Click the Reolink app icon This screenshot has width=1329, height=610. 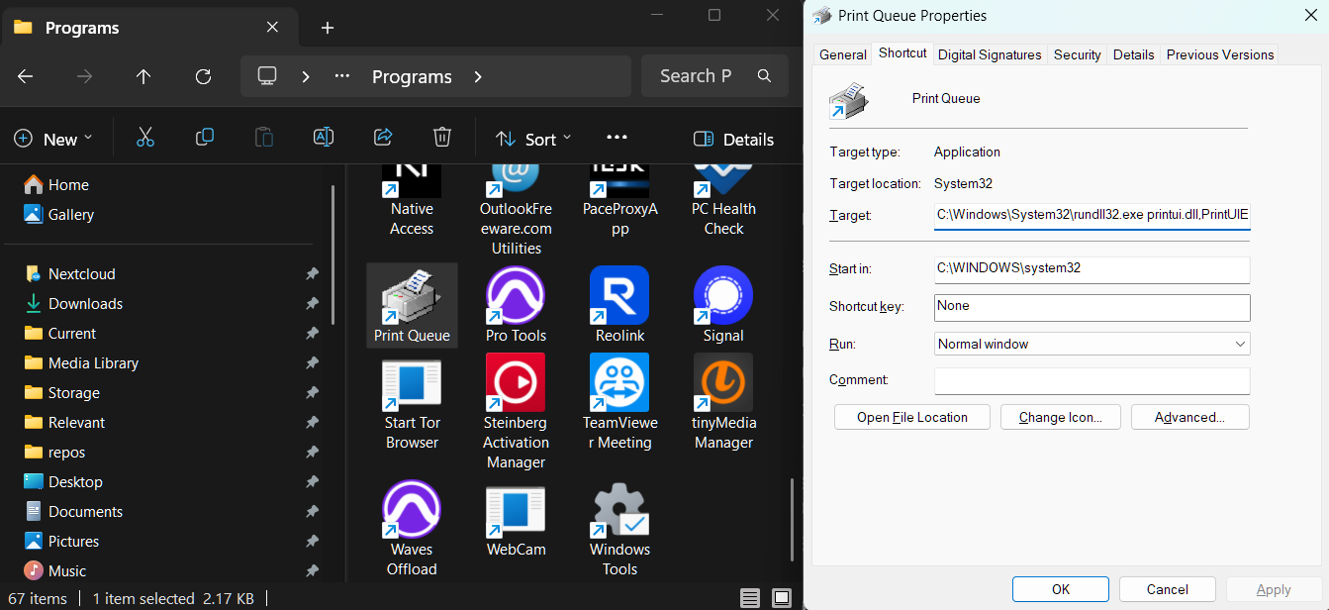tap(618, 295)
